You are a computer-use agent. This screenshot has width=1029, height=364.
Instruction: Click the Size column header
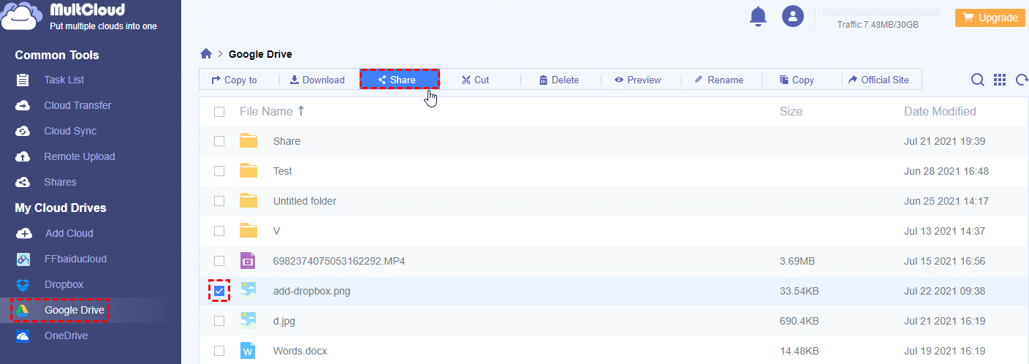pos(791,111)
